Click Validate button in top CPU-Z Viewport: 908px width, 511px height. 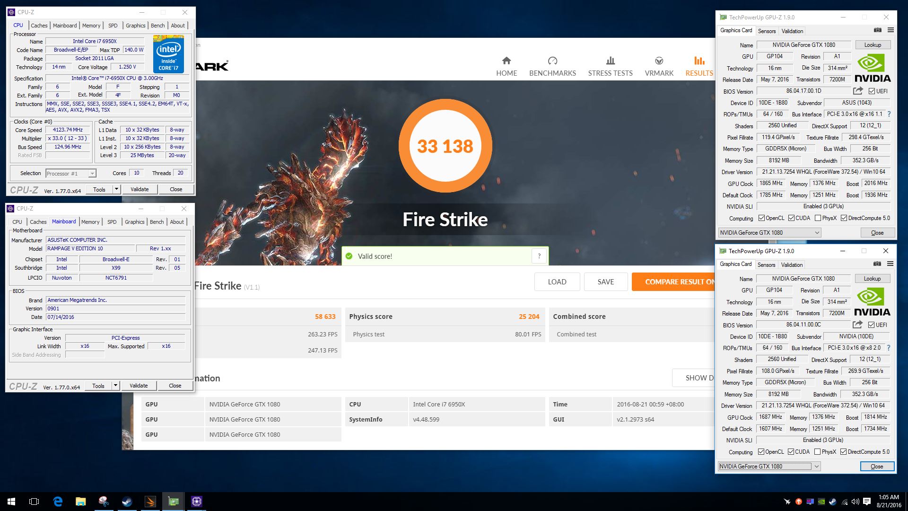(x=140, y=189)
